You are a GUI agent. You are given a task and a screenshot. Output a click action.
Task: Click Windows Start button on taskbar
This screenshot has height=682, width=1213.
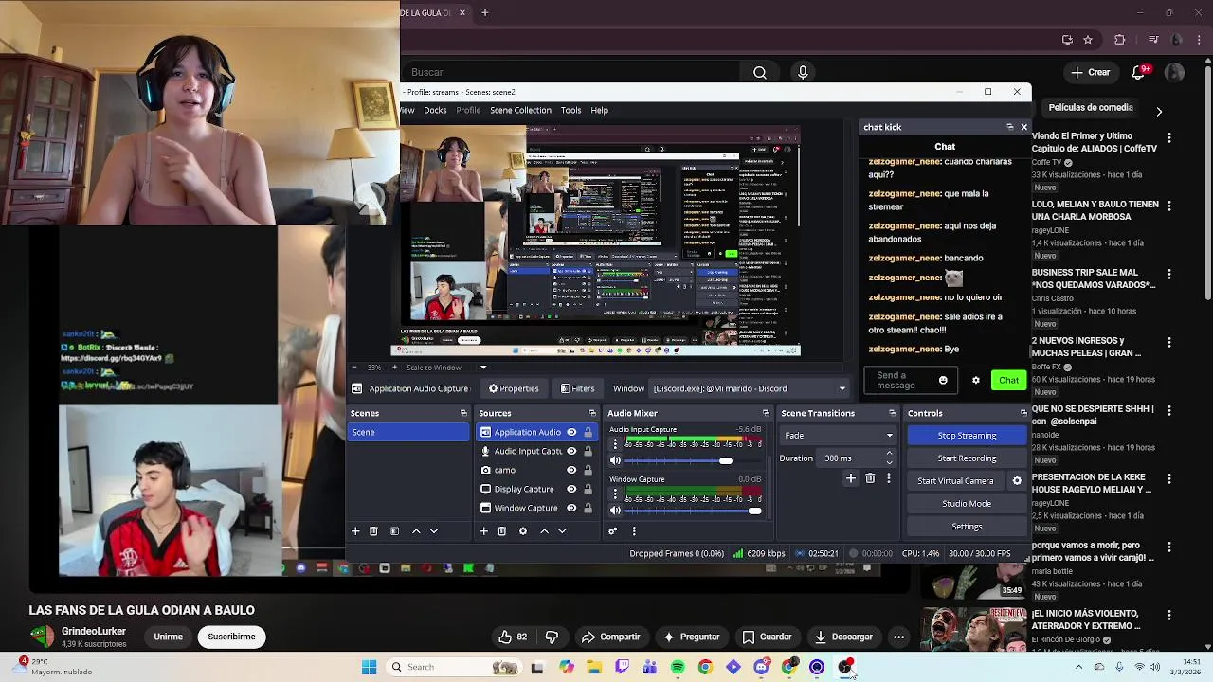[x=369, y=667]
